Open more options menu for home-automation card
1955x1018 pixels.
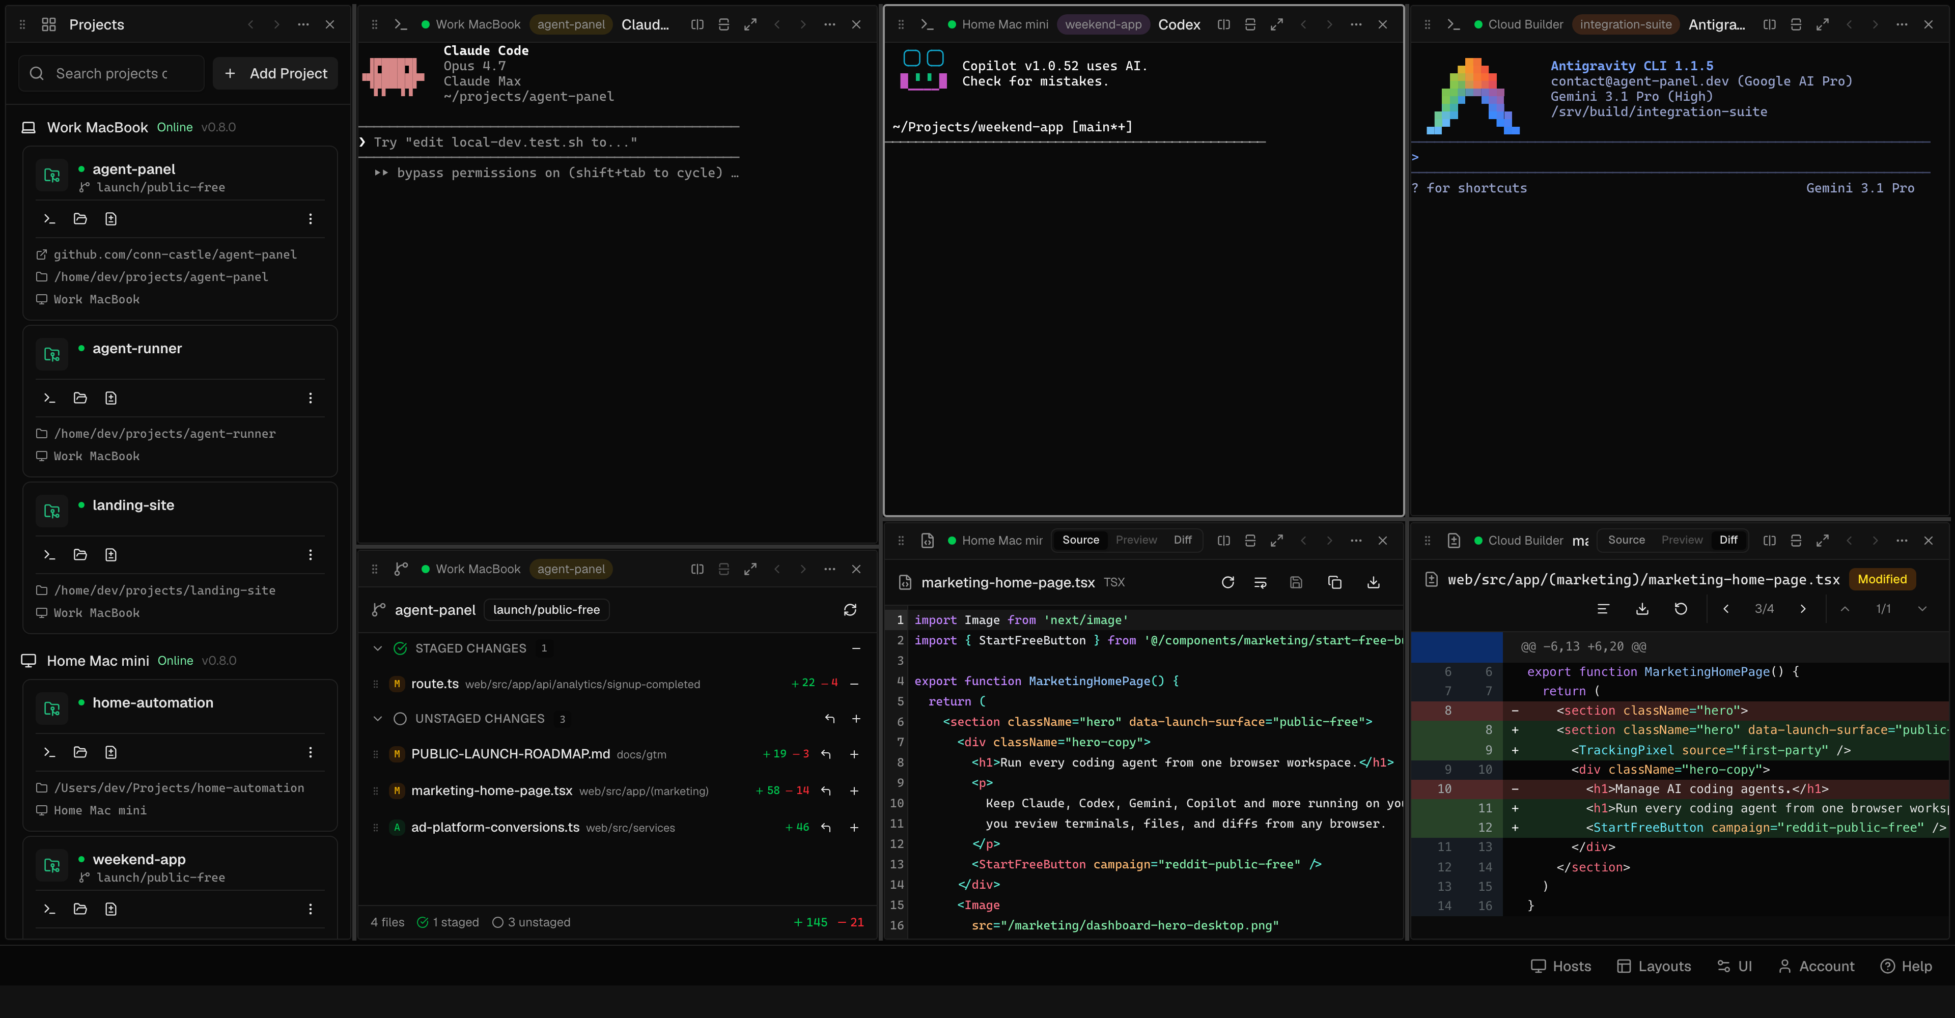[311, 752]
